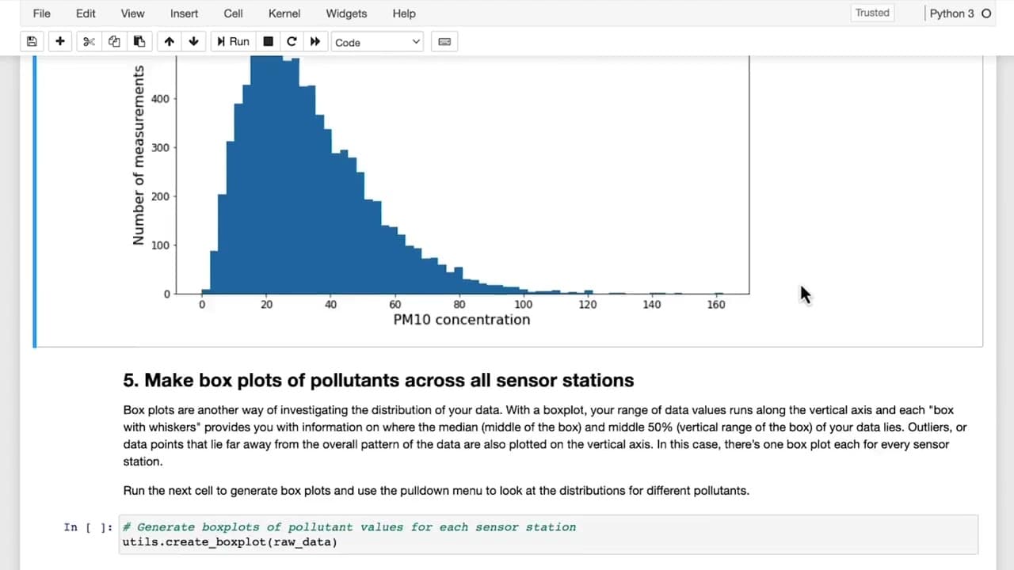The width and height of the screenshot is (1014, 570).
Task: Click the Trusted notebook indicator
Action: 872,13
